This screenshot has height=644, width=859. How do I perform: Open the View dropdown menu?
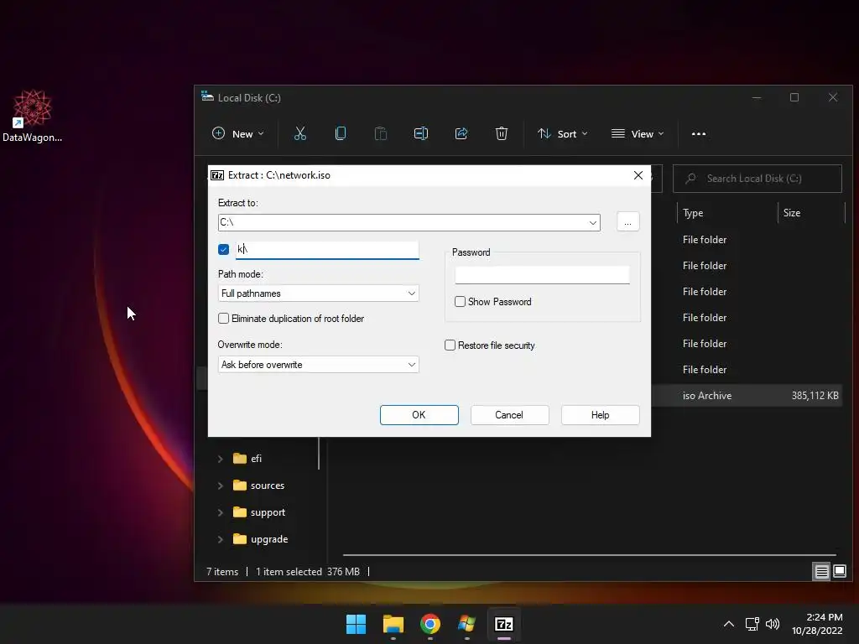638,133
